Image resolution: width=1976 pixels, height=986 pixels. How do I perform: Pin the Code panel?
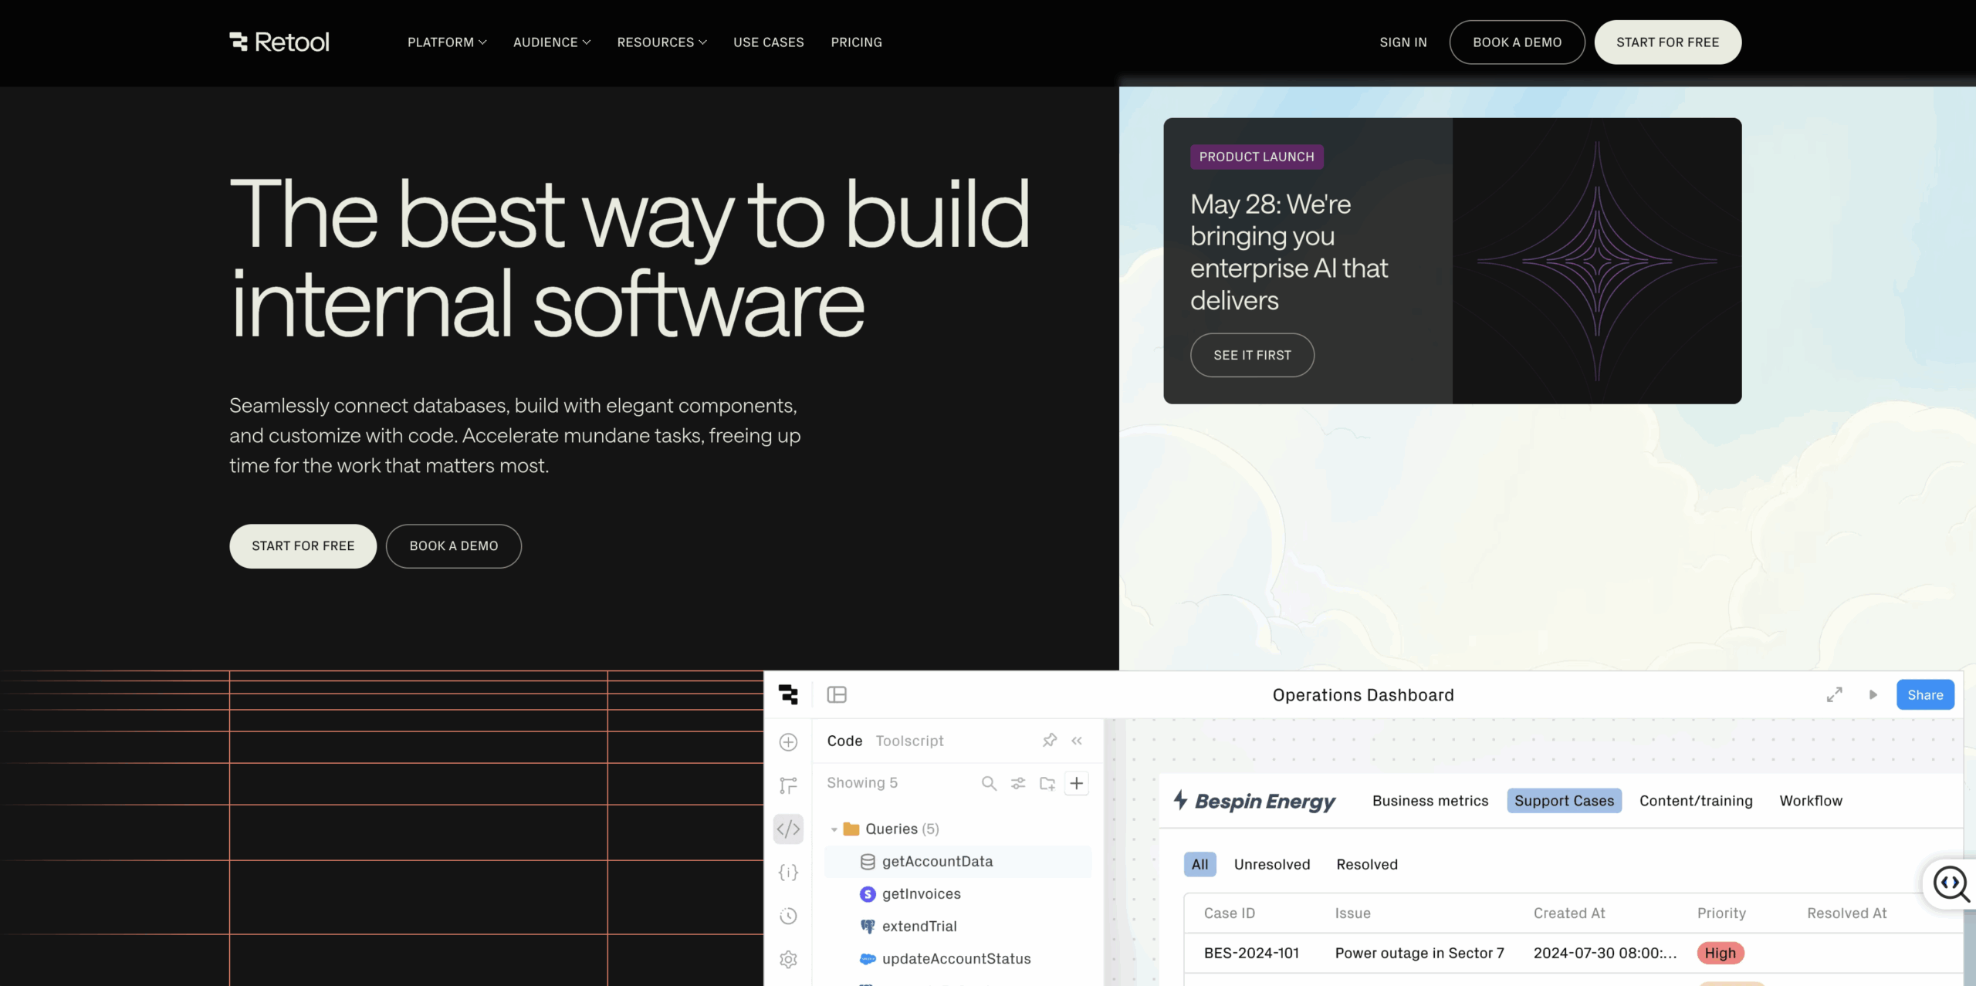(1050, 741)
